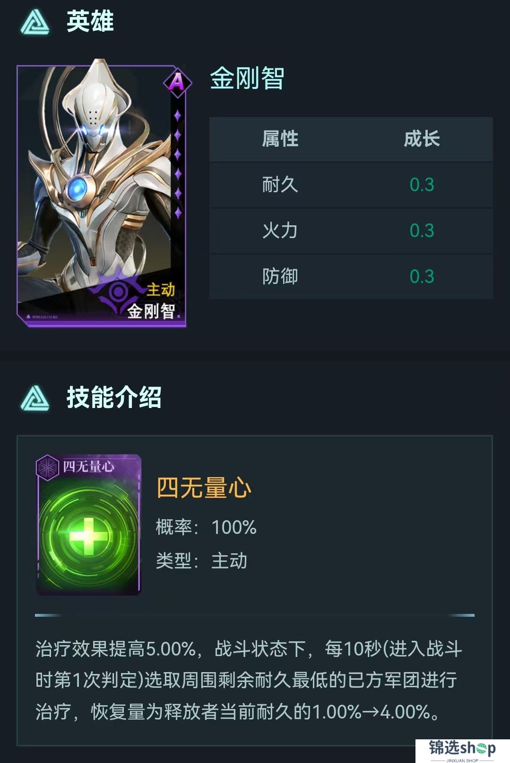Tap the green healing cross skill icon
This screenshot has height=763, width=510.
pos(88,536)
